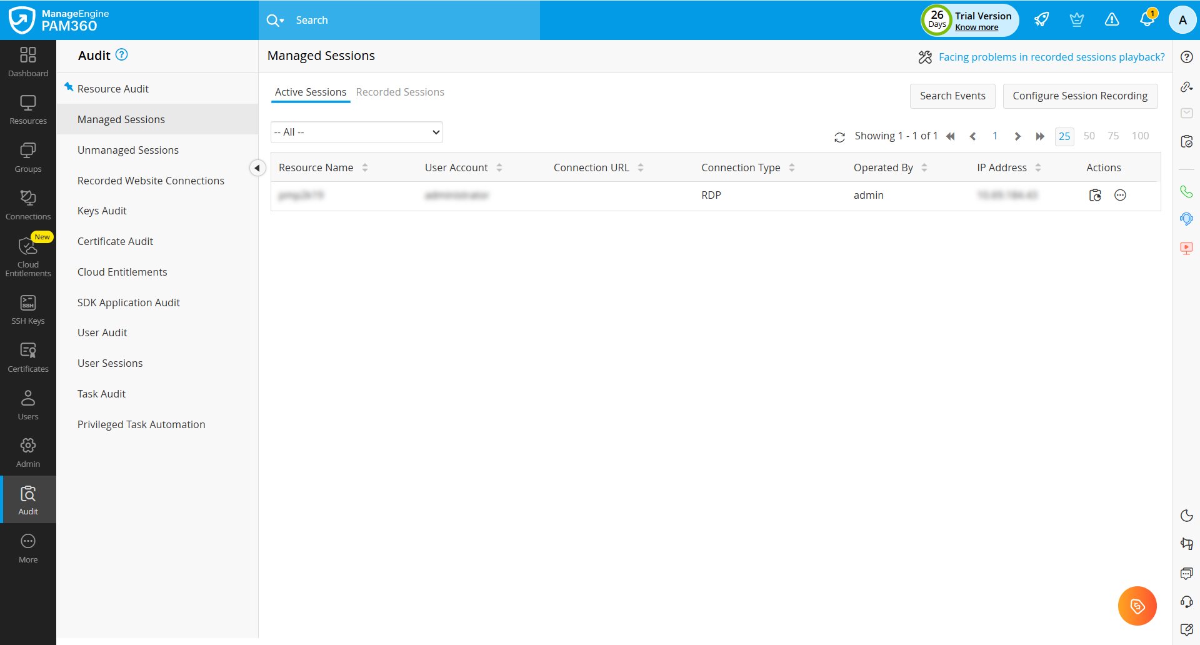Open Keys Audit menu item
Image resolution: width=1200 pixels, height=645 pixels.
coord(102,211)
